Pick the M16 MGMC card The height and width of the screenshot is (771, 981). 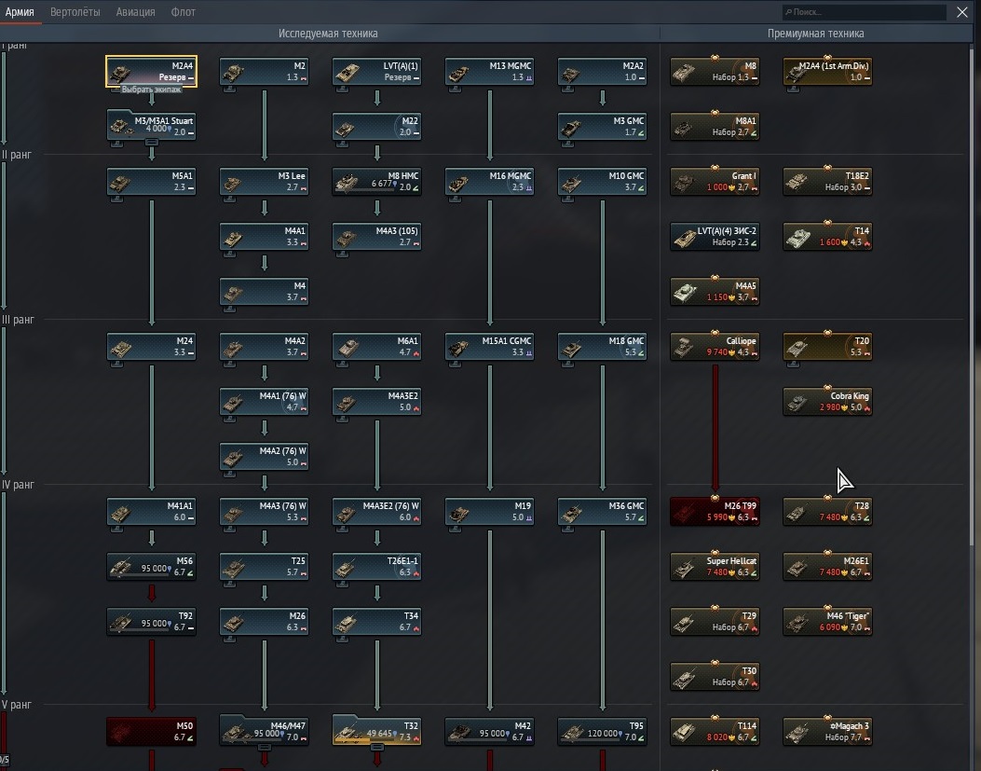489,182
